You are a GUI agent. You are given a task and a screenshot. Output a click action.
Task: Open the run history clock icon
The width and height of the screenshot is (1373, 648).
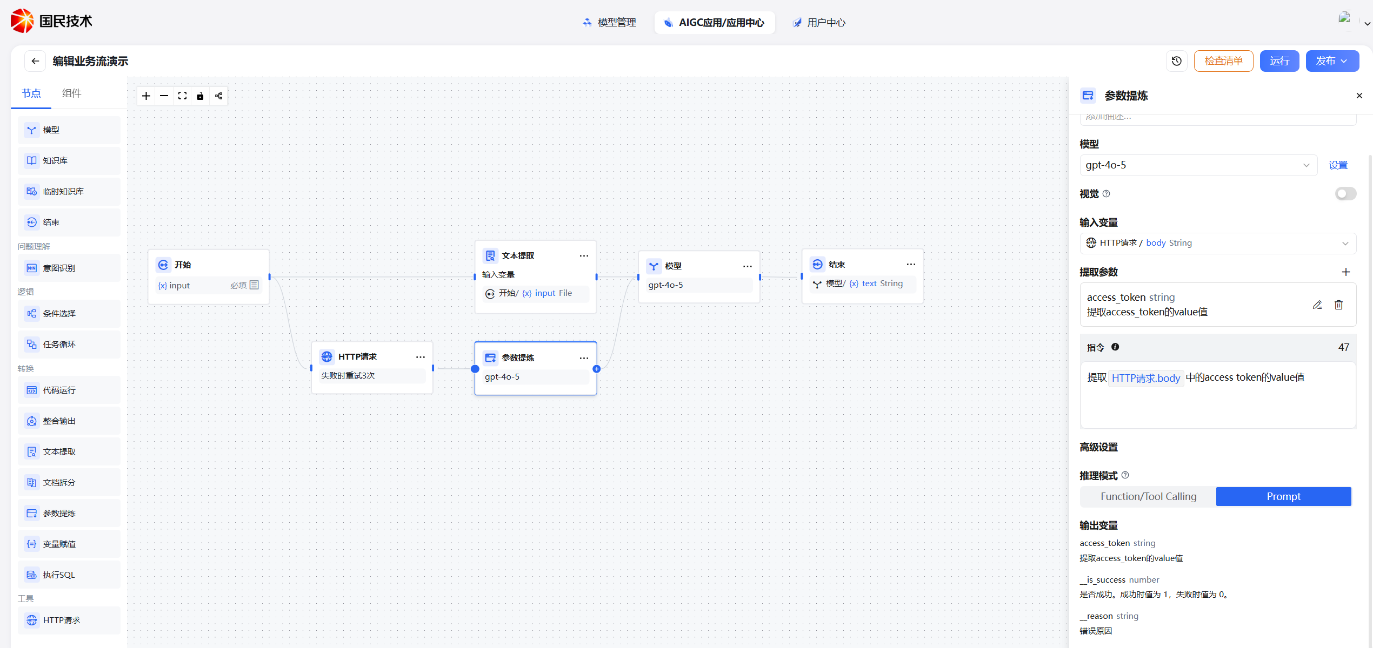(x=1176, y=61)
